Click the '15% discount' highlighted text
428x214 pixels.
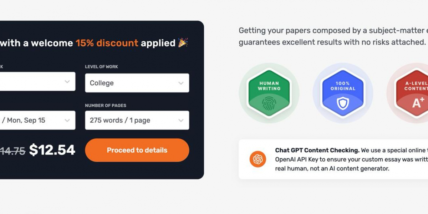point(107,43)
